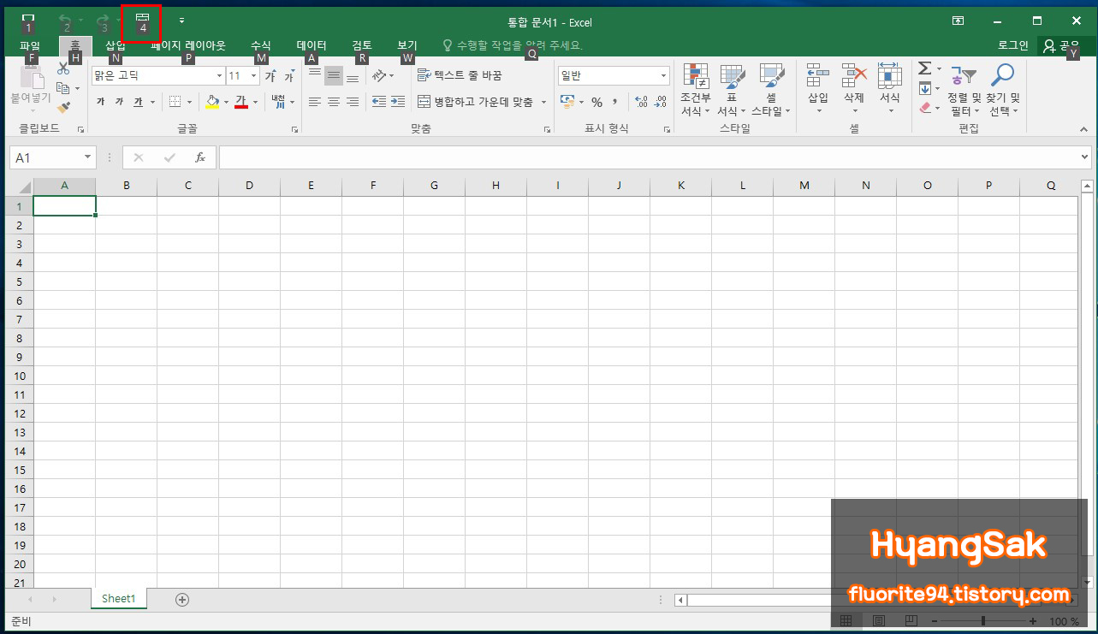Screen dimensions: 1098x634
Task: Switch to the 보기 tab
Action: click(x=407, y=45)
